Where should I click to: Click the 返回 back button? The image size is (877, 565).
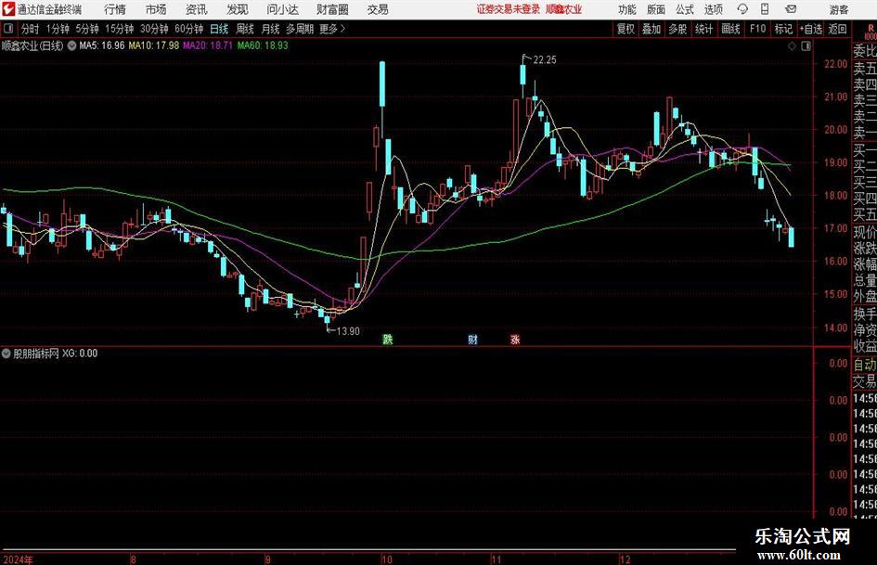837,29
